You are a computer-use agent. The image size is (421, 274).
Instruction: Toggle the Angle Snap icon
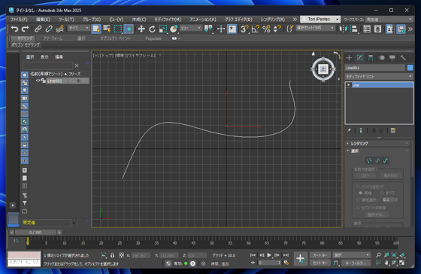[256, 29]
